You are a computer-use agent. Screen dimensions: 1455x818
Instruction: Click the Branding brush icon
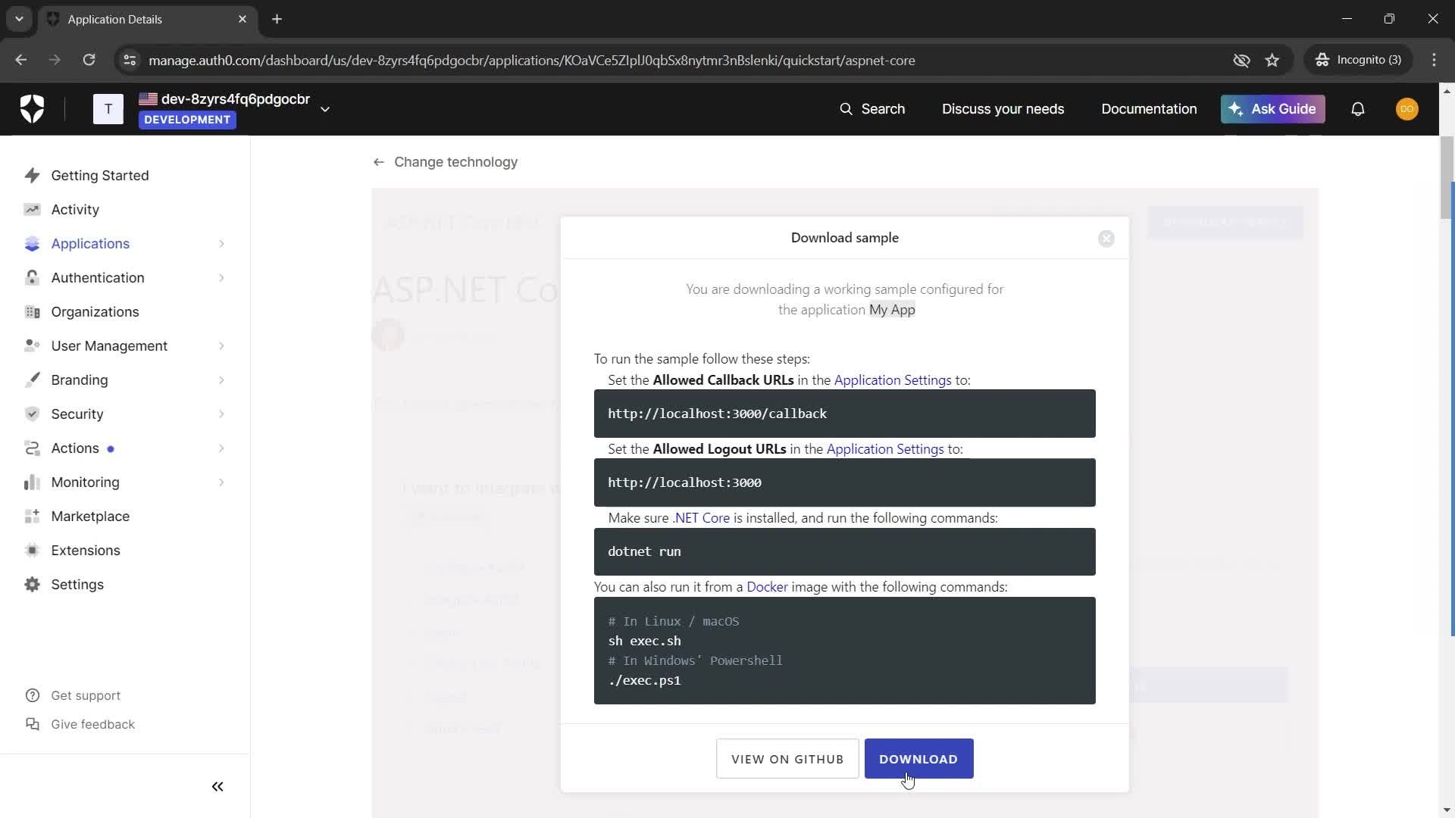(x=32, y=380)
